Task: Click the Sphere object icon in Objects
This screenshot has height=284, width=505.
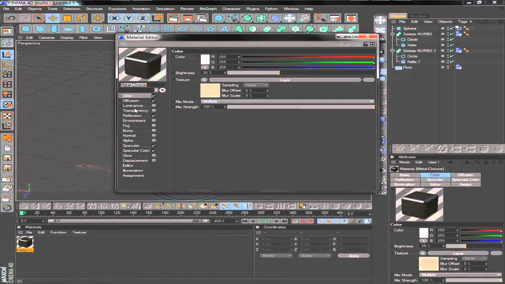Action: pyautogui.click(x=399, y=28)
